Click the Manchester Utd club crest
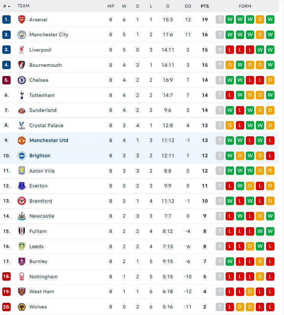Screen dimensions: 284x315 (x=21, y=141)
